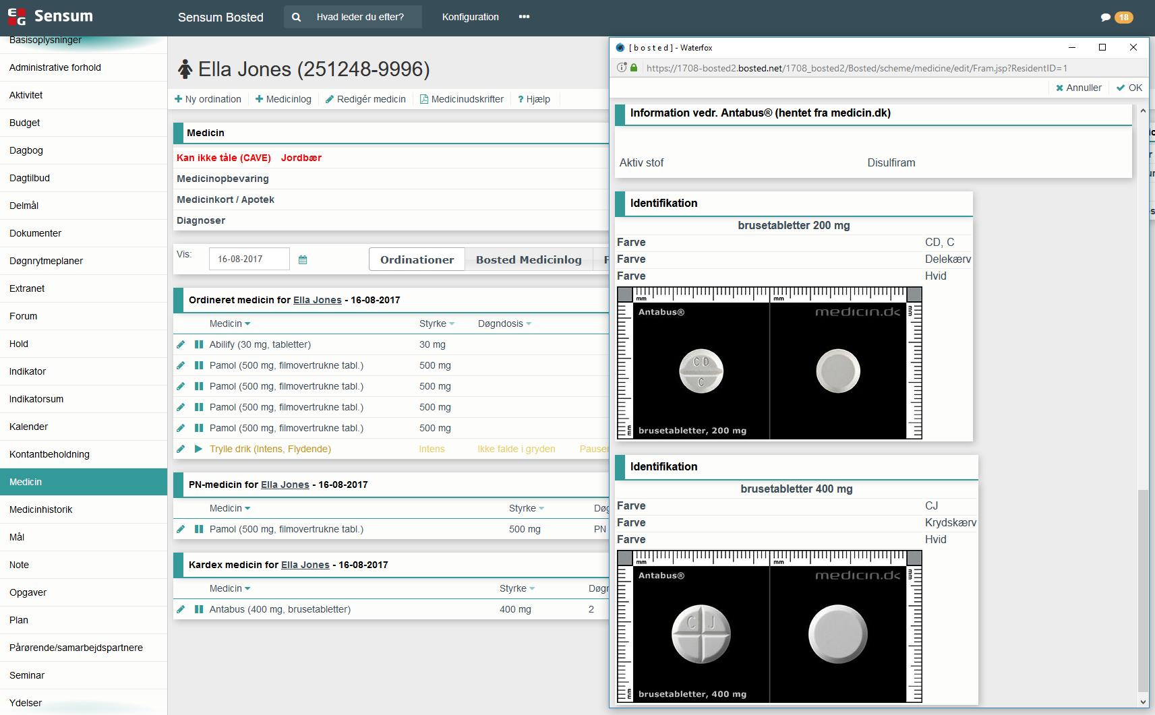The width and height of the screenshot is (1155, 715).
Task: Open Budget in the sidebar
Action: (x=84, y=123)
